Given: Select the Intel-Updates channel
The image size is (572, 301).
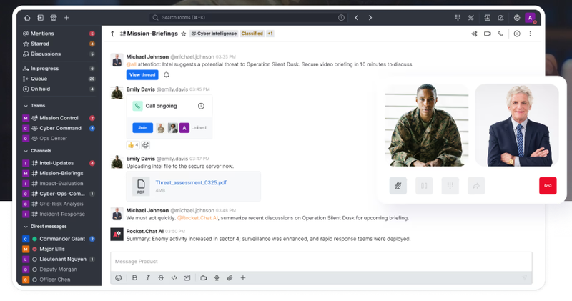Looking at the screenshot, I should coord(56,163).
